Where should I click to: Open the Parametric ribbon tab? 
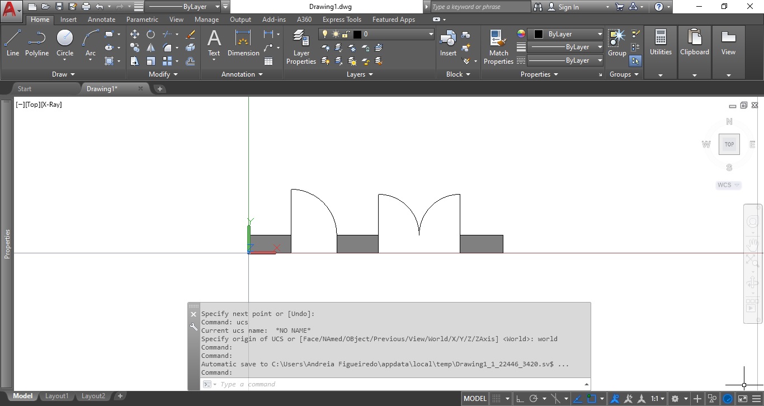coord(142,20)
